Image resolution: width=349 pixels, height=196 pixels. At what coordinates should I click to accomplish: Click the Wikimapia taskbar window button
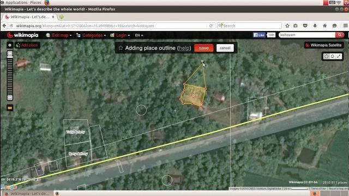coord(27,194)
